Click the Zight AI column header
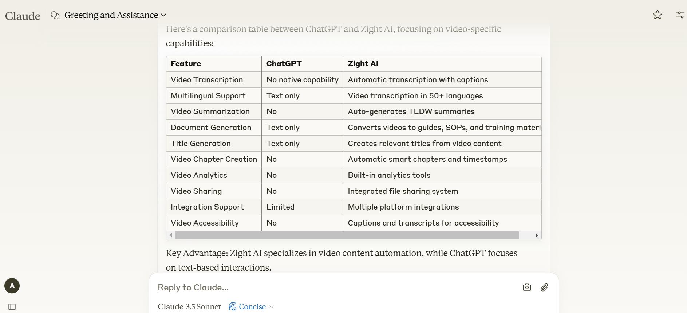The height and width of the screenshot is (313, 687). [x=363, y=64]
